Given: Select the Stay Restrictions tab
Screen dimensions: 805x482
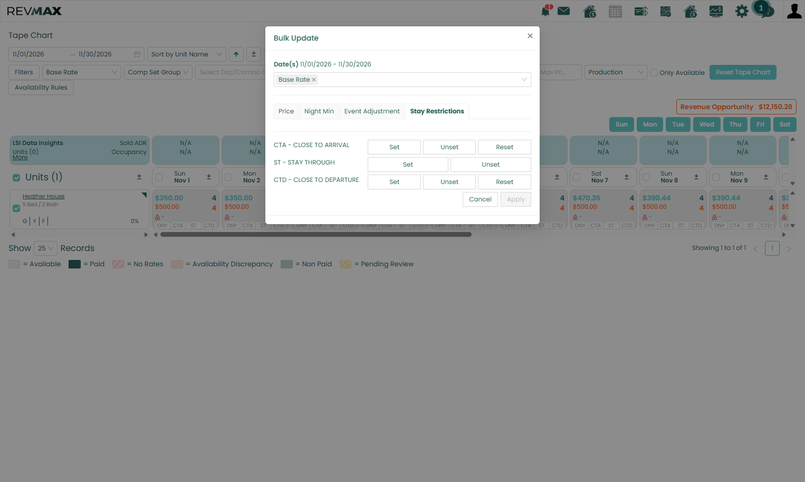Looking at the screenshot, I should point(437,111).
